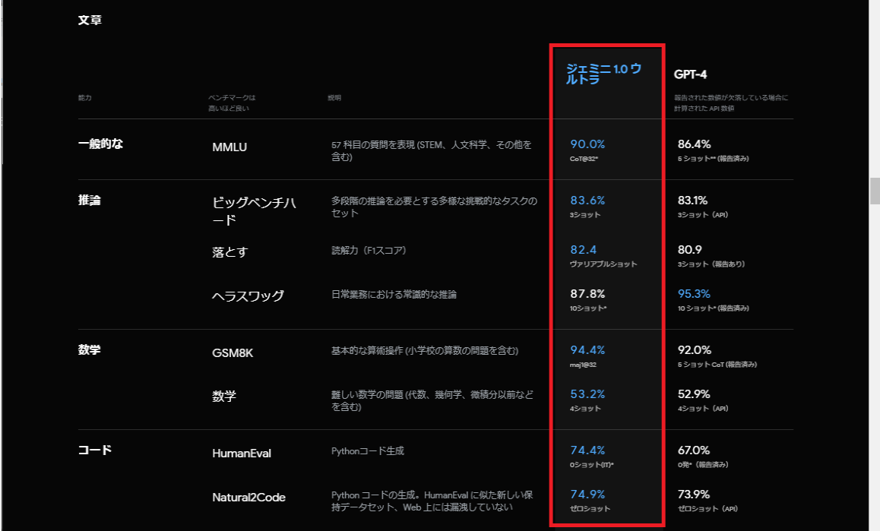880x531 pixels.
Task: Click the Pythonコード生成 description
Action: (368, 451)
